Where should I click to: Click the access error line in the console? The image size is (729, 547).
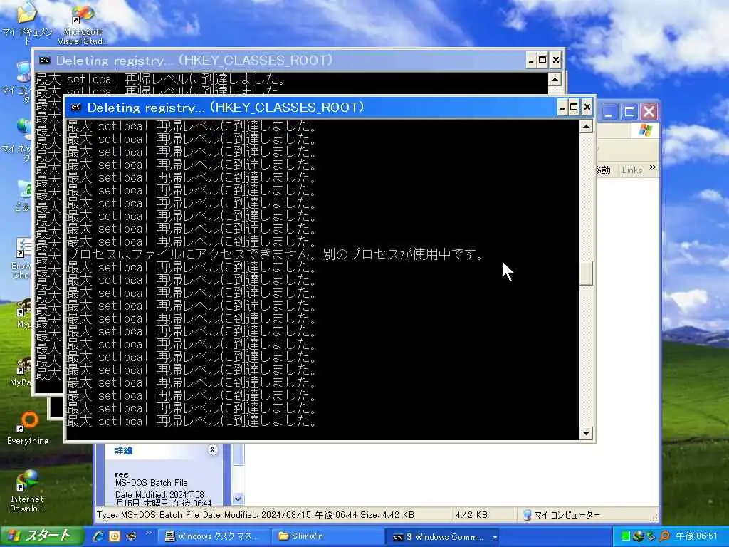point(276,254)
